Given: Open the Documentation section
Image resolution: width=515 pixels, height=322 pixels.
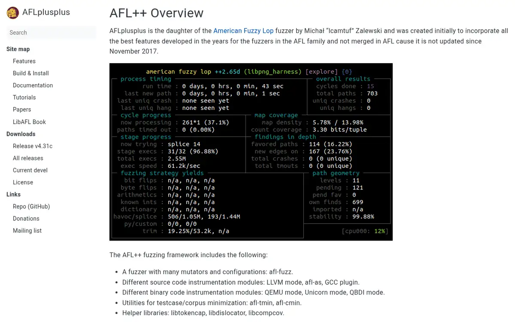Looking at the screenshot, I should click(33, 85).
